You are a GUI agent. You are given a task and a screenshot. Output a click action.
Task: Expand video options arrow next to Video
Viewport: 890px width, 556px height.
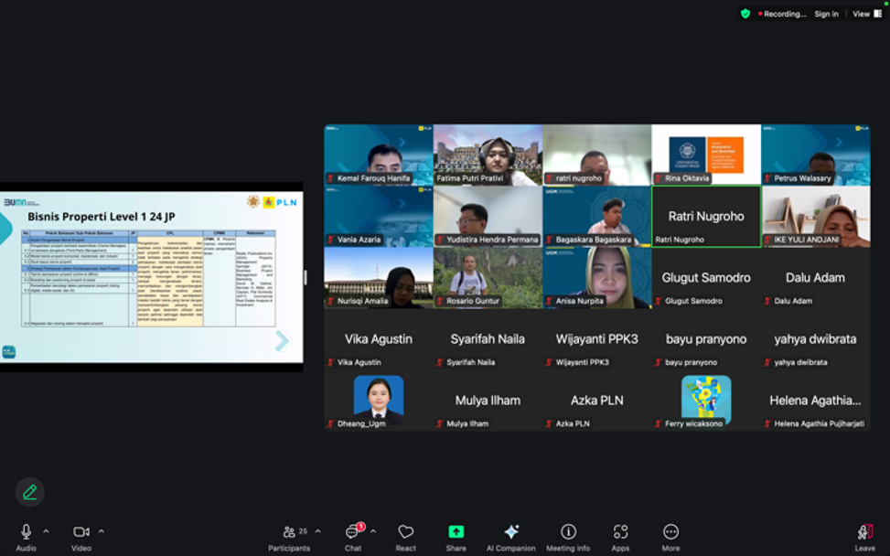coord(101,531)
